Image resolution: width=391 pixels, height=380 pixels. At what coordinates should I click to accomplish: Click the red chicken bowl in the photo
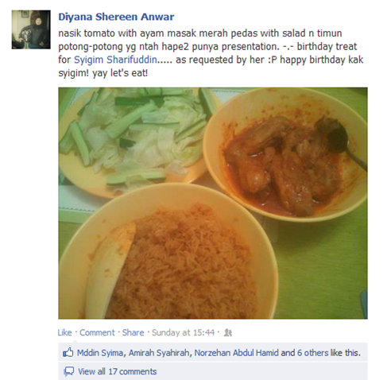pyautogui.click(x=285, y=154)
